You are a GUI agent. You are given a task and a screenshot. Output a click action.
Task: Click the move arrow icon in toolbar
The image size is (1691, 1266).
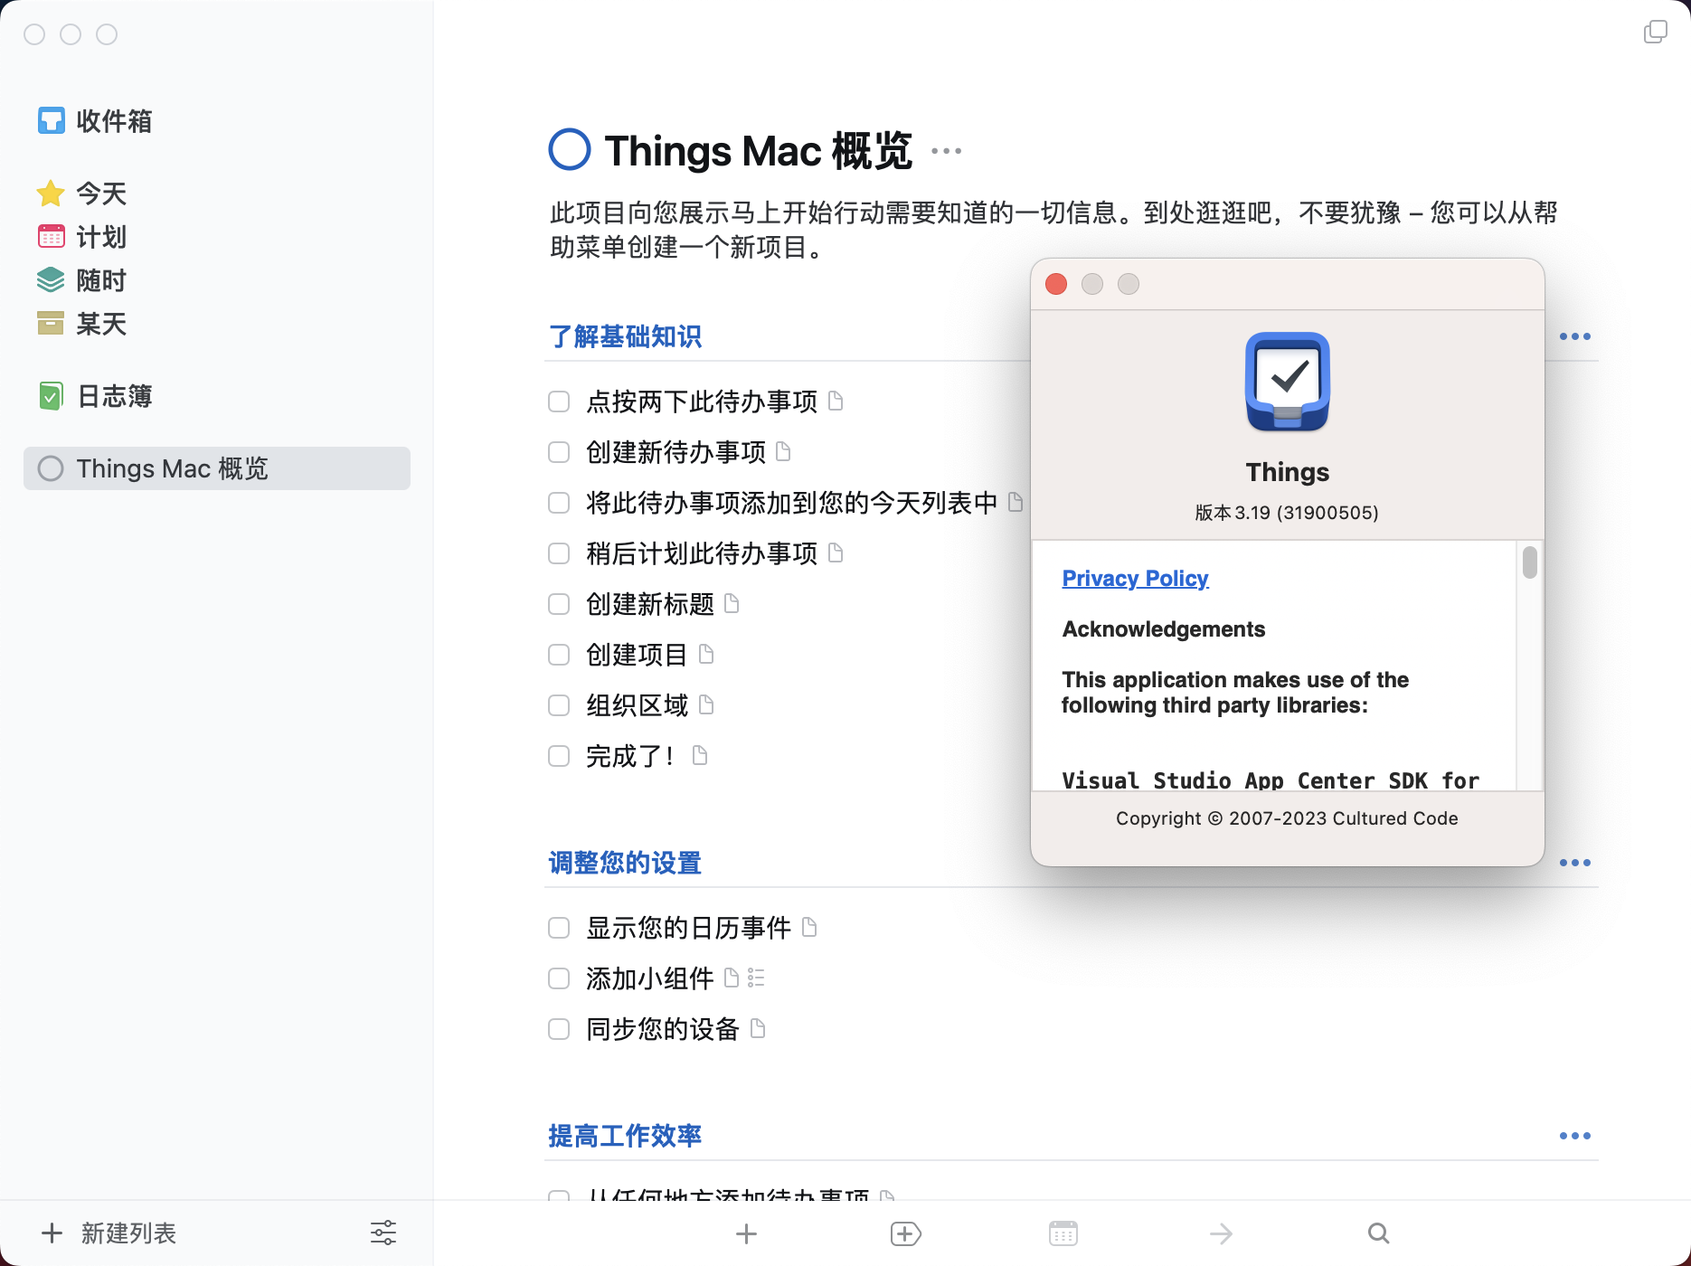tap(1222, 1233)
